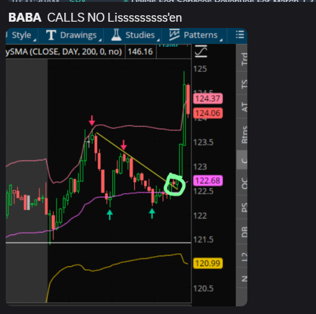Click the 122 price axis label
The height and width of the screenshot is (314, 316).
(x=200, y=216)
